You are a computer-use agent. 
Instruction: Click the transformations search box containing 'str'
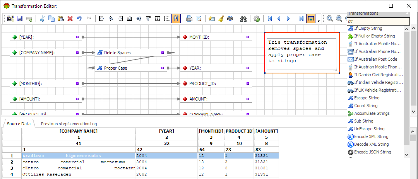click(378, 21)
